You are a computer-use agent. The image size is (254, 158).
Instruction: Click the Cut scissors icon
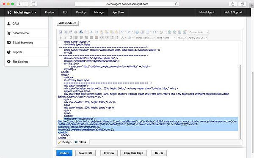[x=91, y=32]
